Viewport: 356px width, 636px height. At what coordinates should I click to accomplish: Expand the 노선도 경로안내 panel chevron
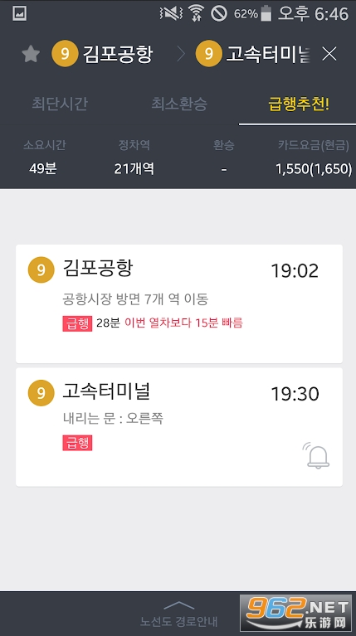coord(179,605)
